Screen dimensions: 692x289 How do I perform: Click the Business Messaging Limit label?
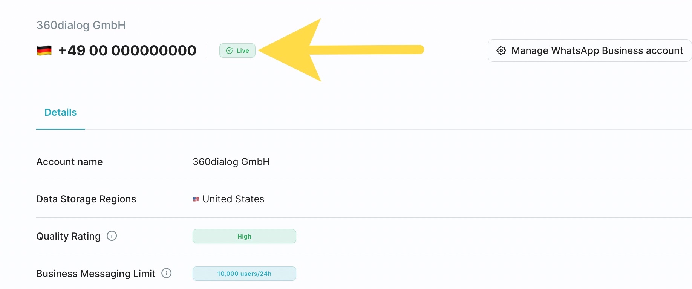(x=96, y=274)
